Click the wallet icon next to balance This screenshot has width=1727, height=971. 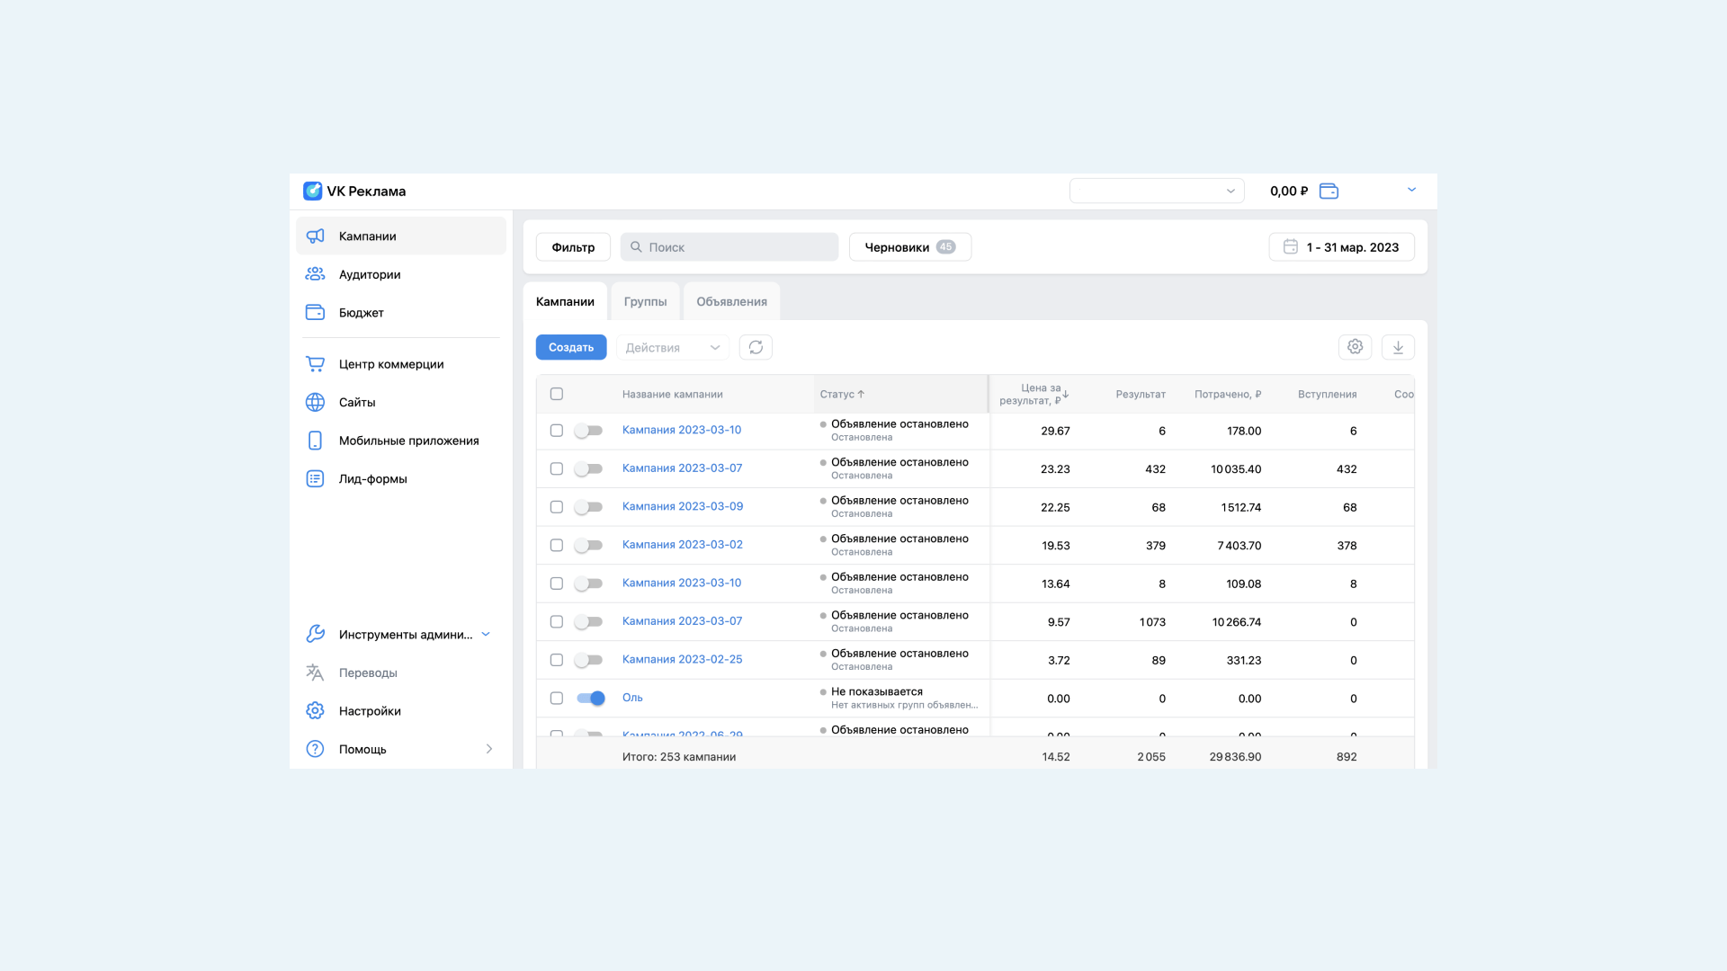[x=1329, y=191]
